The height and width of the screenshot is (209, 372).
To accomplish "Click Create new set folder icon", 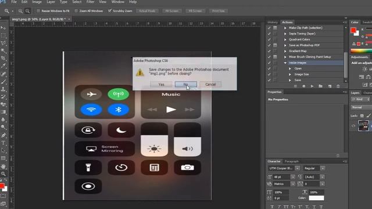I will 320,87.
